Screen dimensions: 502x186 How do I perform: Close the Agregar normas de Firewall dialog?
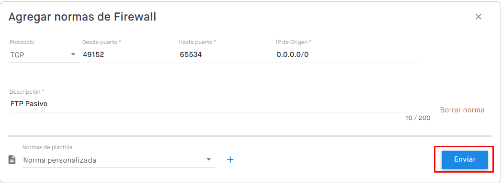click(479, 17)
